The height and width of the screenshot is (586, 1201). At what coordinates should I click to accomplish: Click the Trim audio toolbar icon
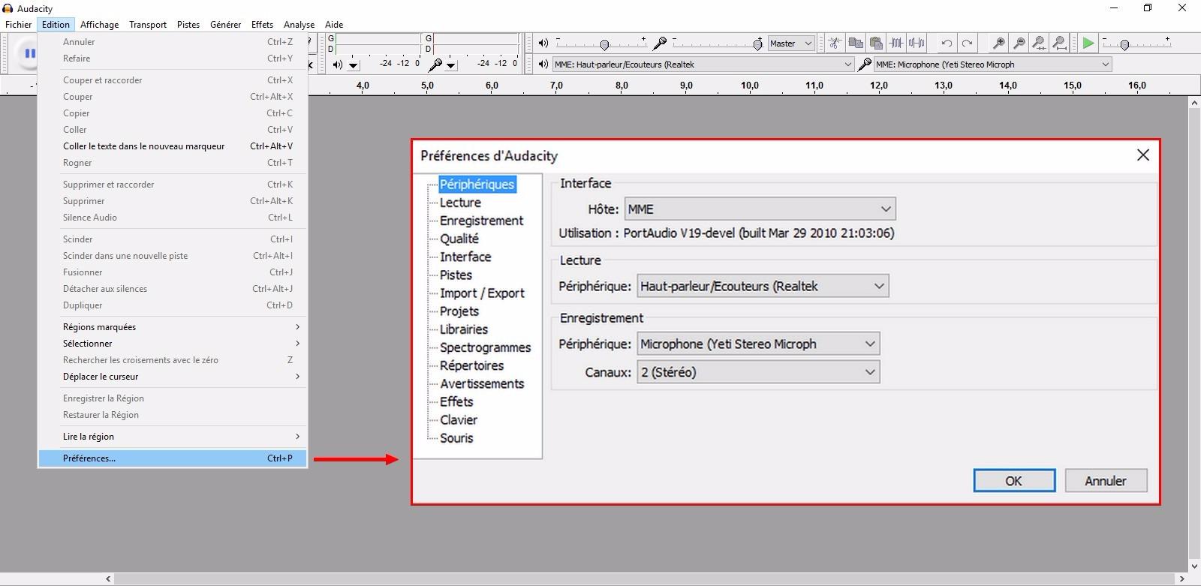(895, 44)
